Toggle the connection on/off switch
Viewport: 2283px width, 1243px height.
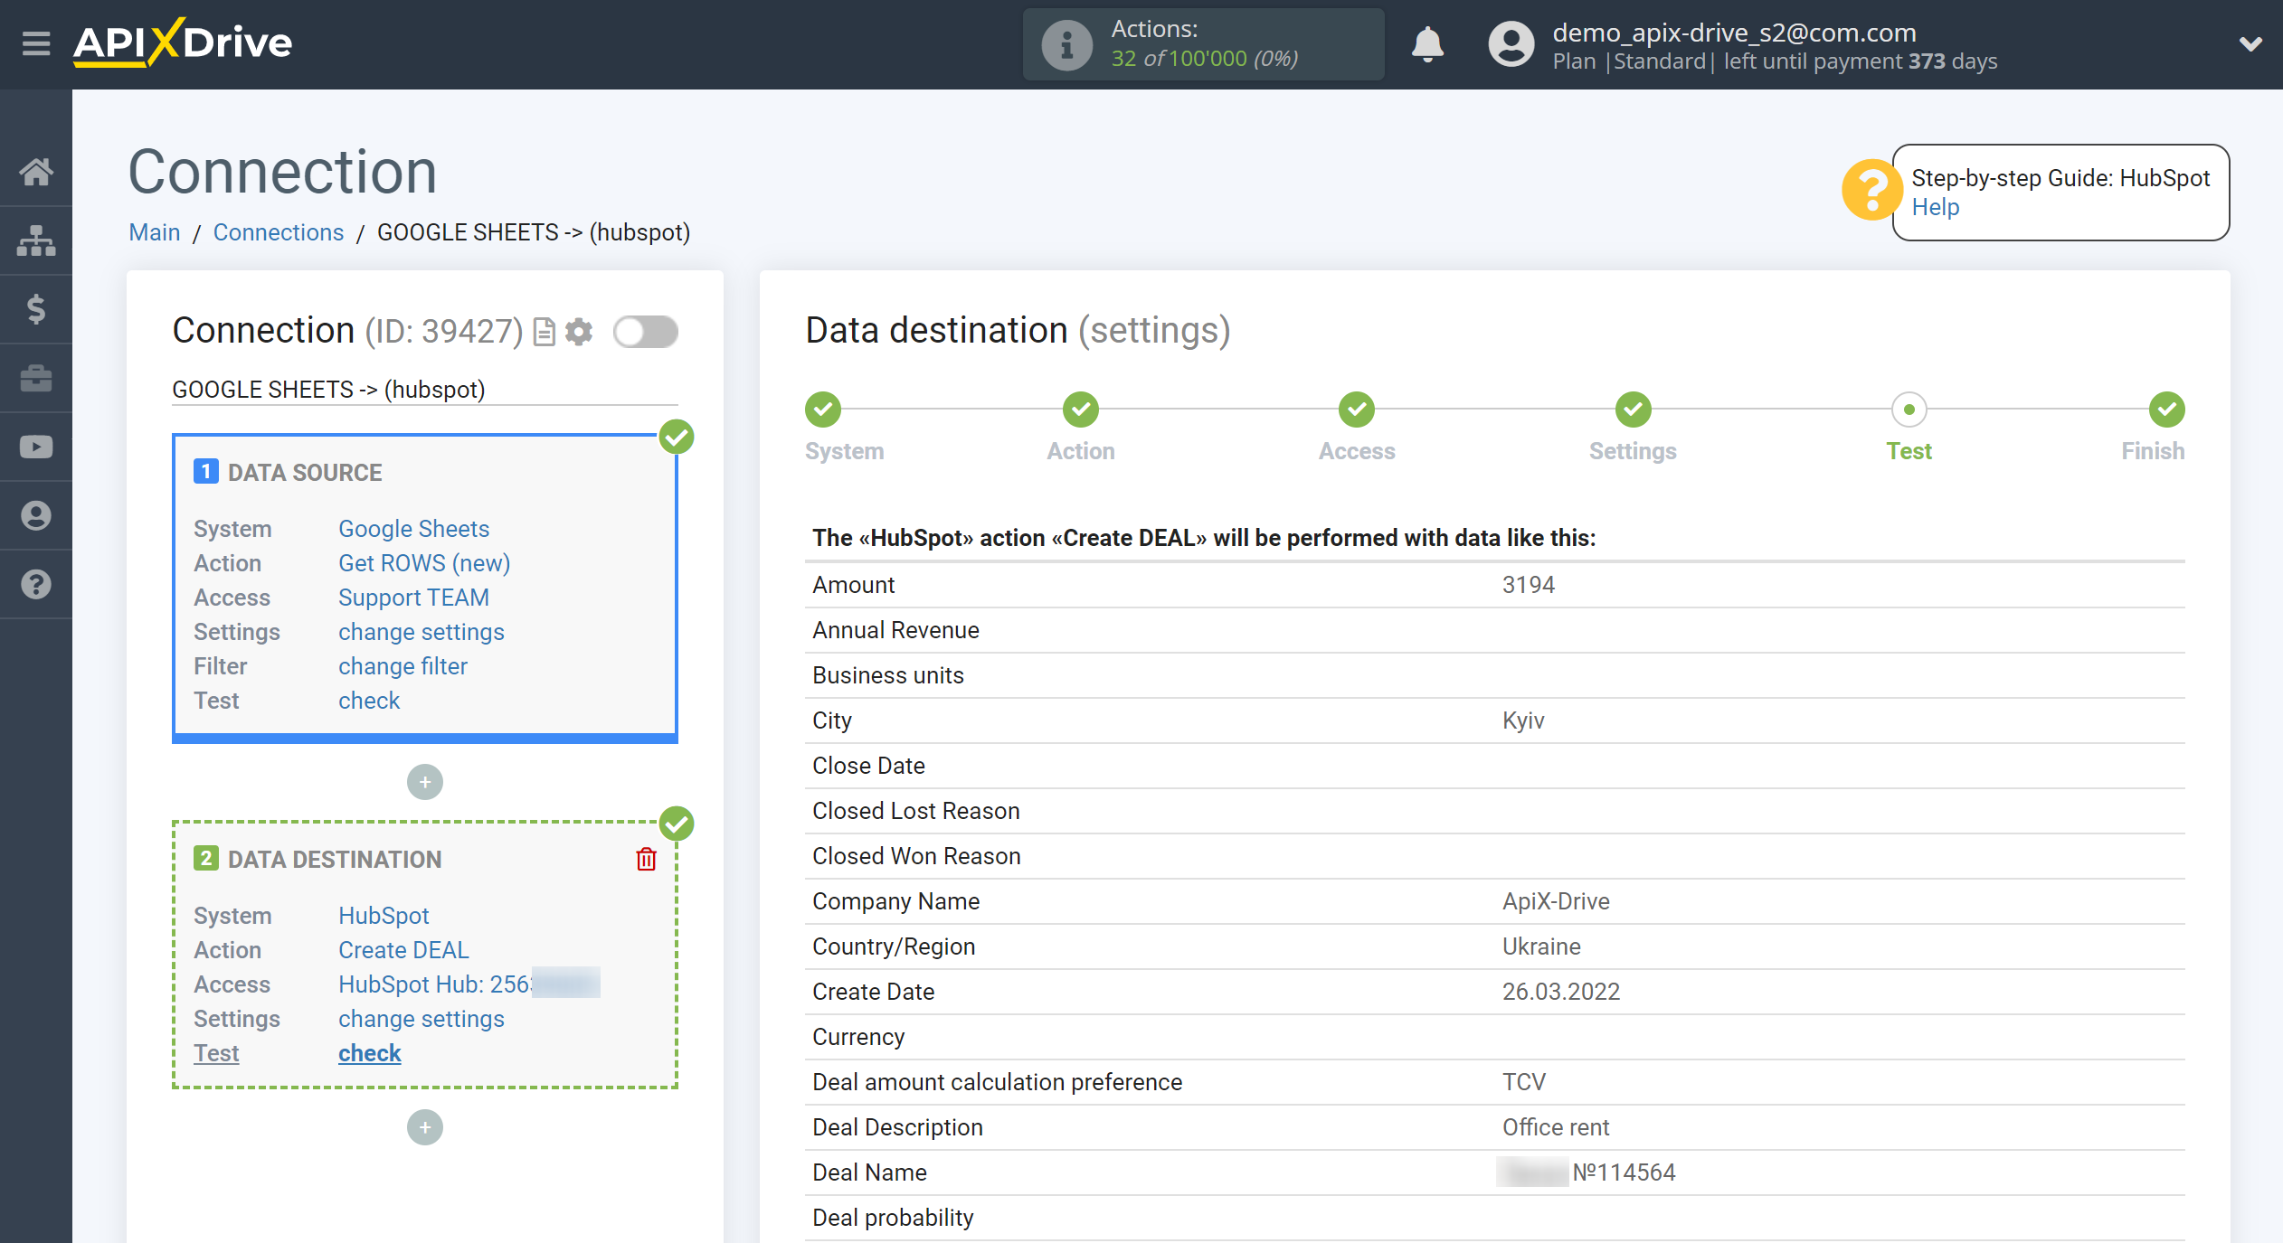[646, 332]
